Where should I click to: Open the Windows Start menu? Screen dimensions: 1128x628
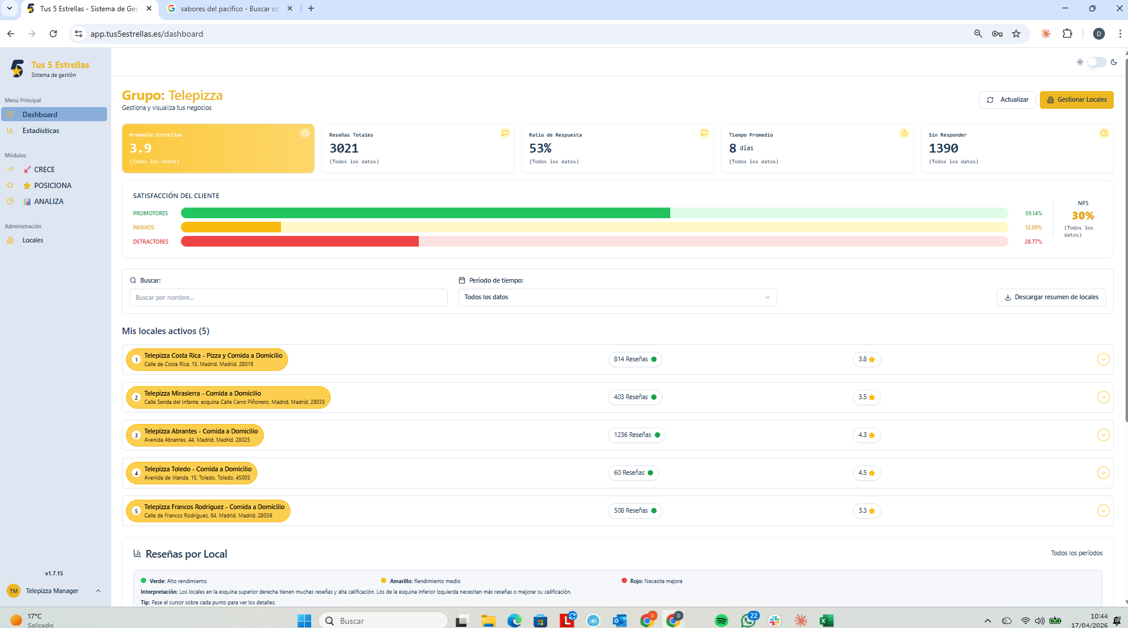[x=304, y=620]
